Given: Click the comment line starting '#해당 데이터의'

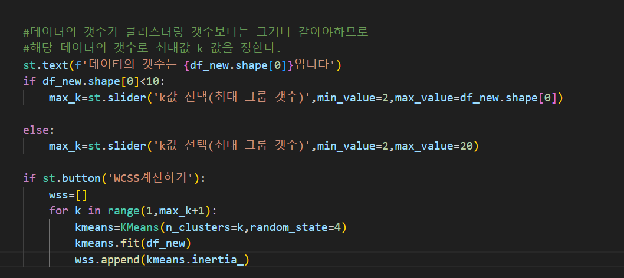Looking at the screenshot, I should (152, 48).
